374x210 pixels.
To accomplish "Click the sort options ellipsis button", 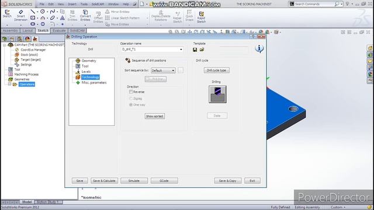I will click(x=181, y=70).
